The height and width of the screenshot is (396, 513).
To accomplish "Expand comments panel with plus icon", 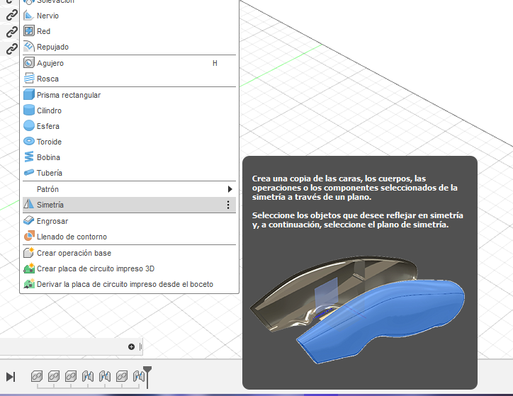I will tap(131, 346).
